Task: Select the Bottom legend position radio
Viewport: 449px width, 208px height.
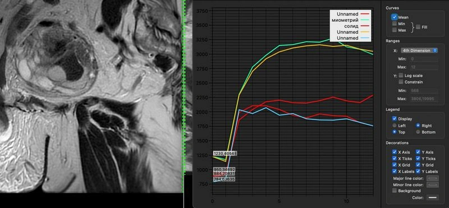Action: [x=418, y=132]
